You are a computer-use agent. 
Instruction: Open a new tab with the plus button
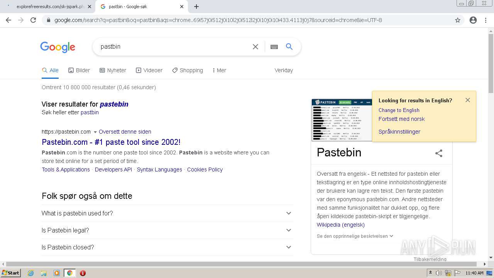pos(196,7)
